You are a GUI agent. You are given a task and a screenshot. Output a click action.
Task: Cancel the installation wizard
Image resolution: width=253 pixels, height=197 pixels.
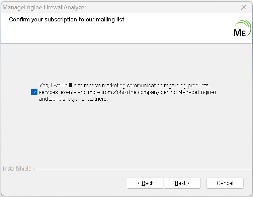[x=225, y=183]
